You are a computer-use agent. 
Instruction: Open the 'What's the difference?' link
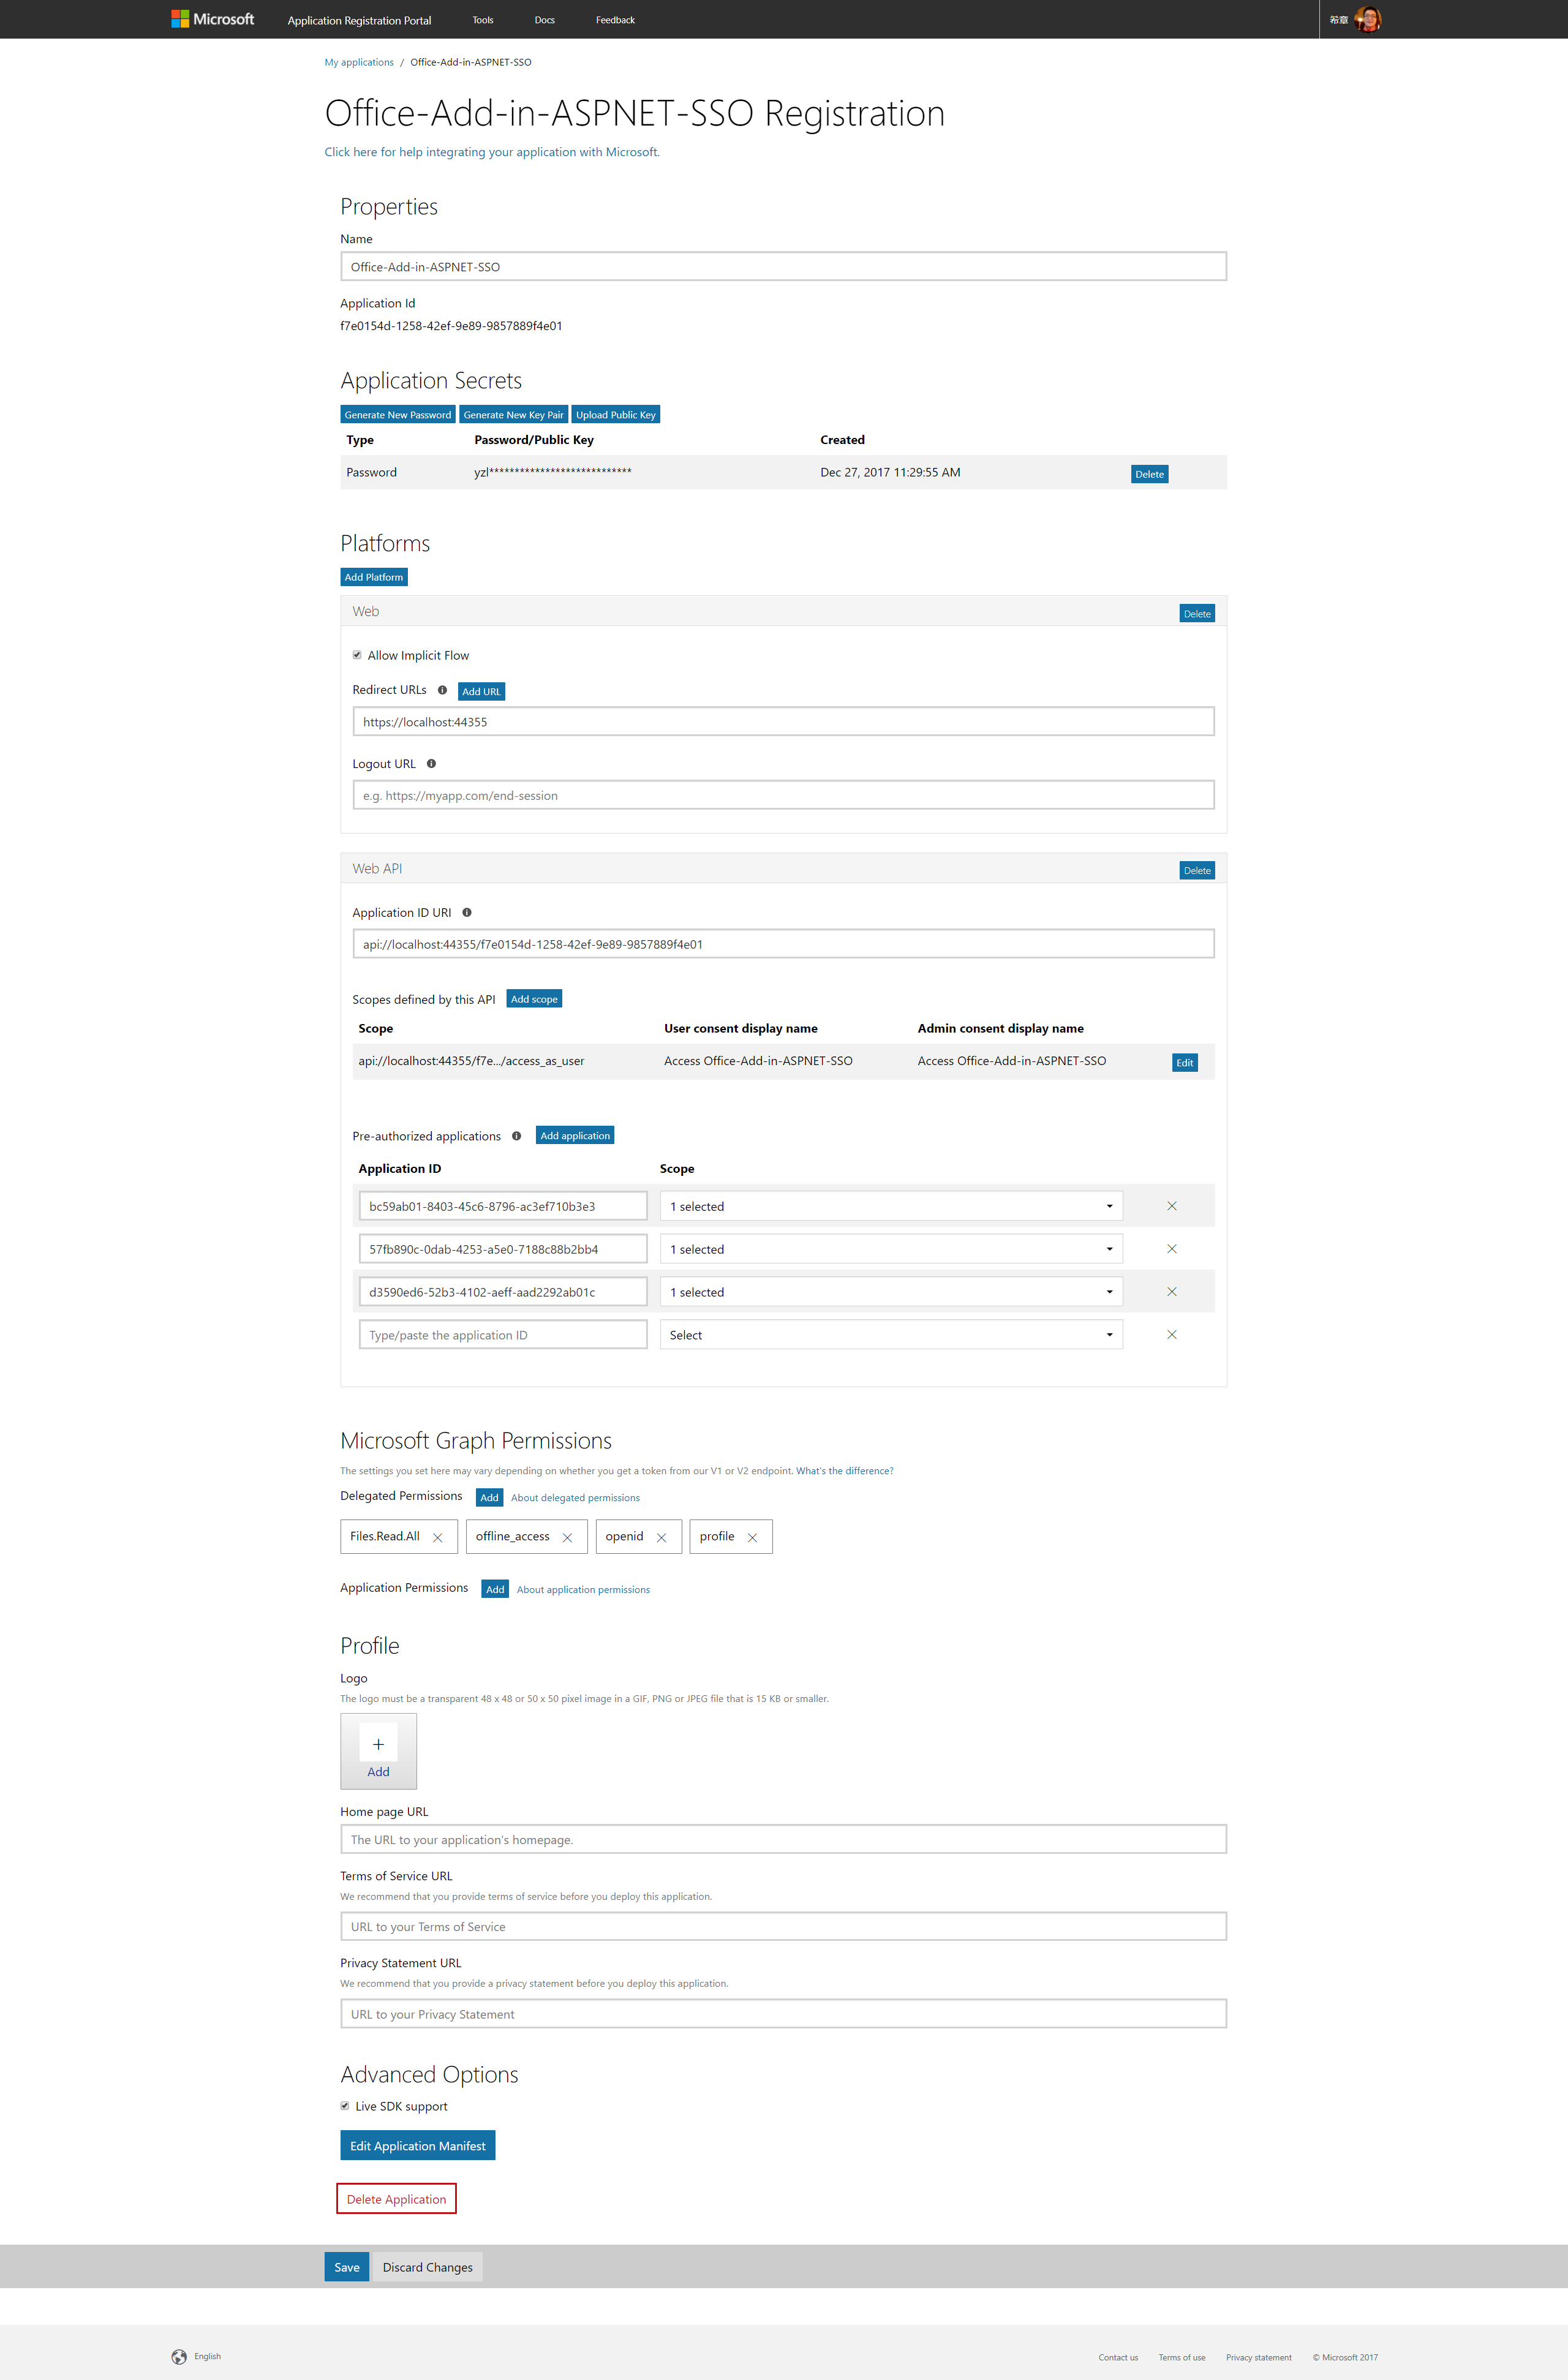point(844,1471)
